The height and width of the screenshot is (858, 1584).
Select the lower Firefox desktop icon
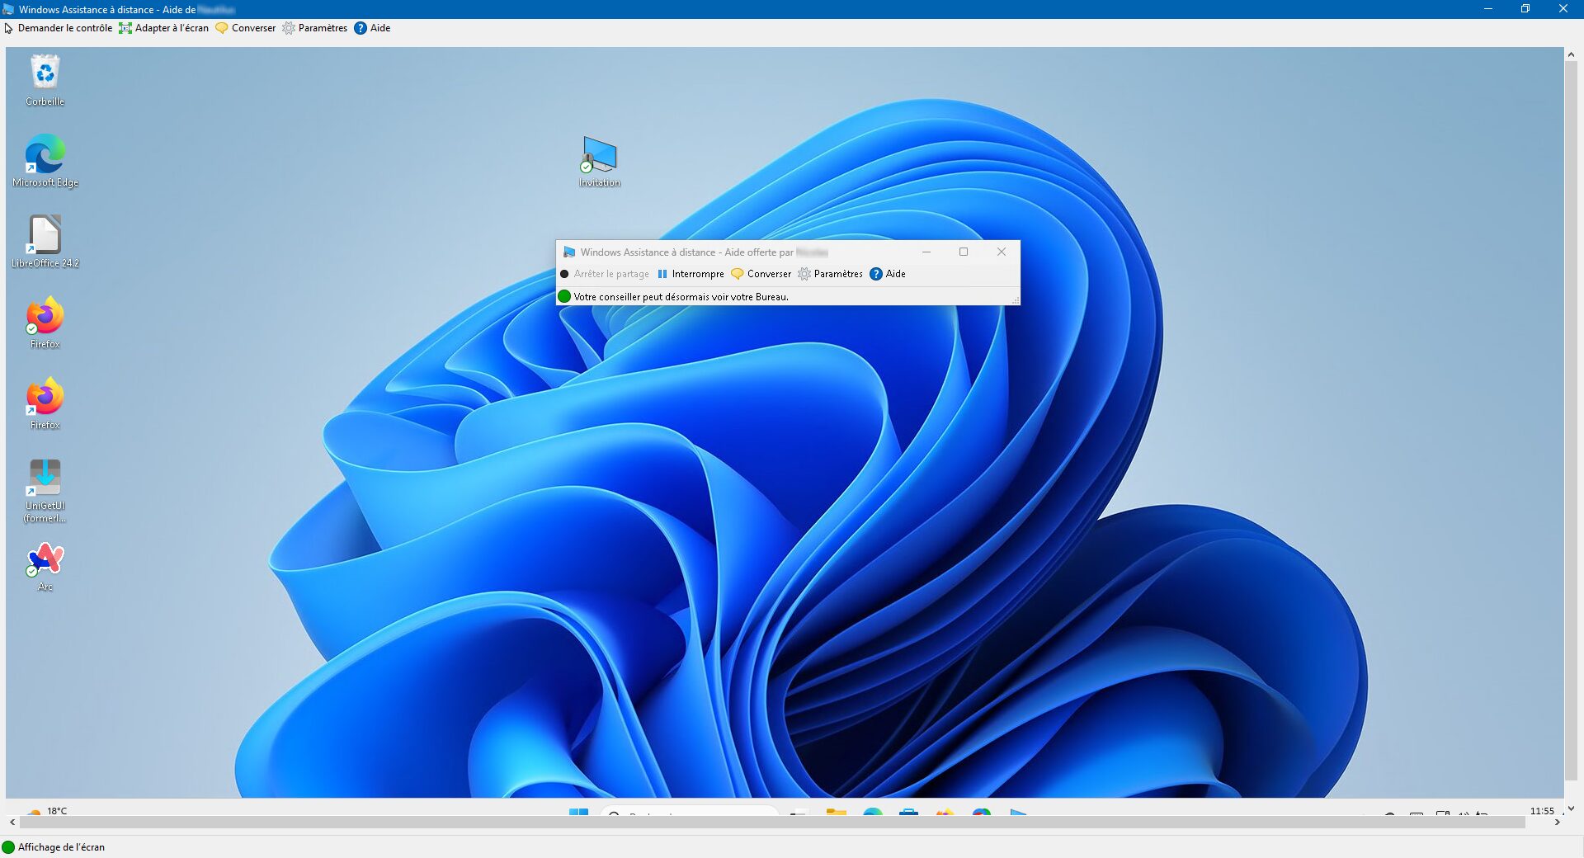45,403
